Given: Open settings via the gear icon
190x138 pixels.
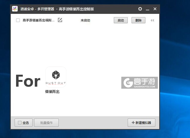Looking at the screenshot, I should coord(140,9).
